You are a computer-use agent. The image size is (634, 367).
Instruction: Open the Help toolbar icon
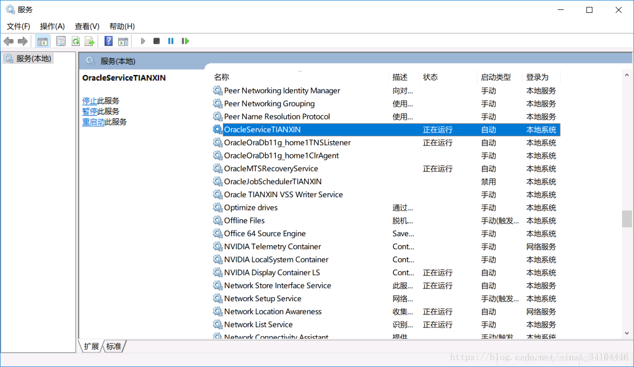pyautogui.click(x=108, y=41)
